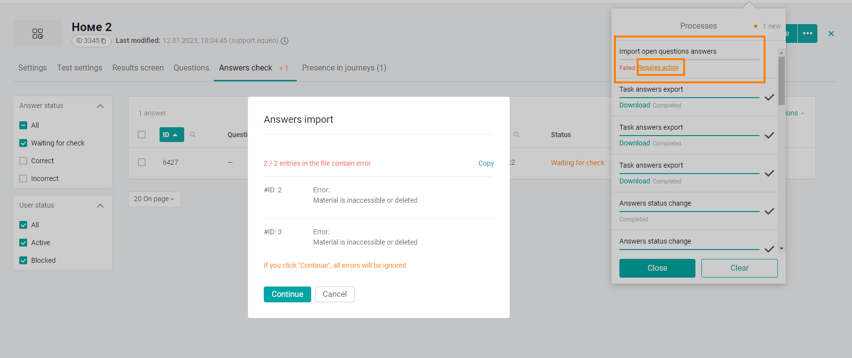Click checkmark of first Task answers export
Image resolution: width=852 pixels, height=358 pixels.
pos(770,97)
